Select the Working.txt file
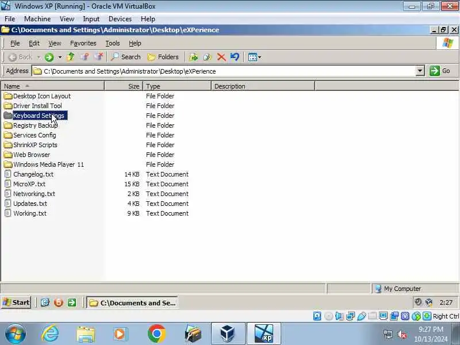This screenshot has height=345, width=460. pyautogui.click(x=25, y=213)
